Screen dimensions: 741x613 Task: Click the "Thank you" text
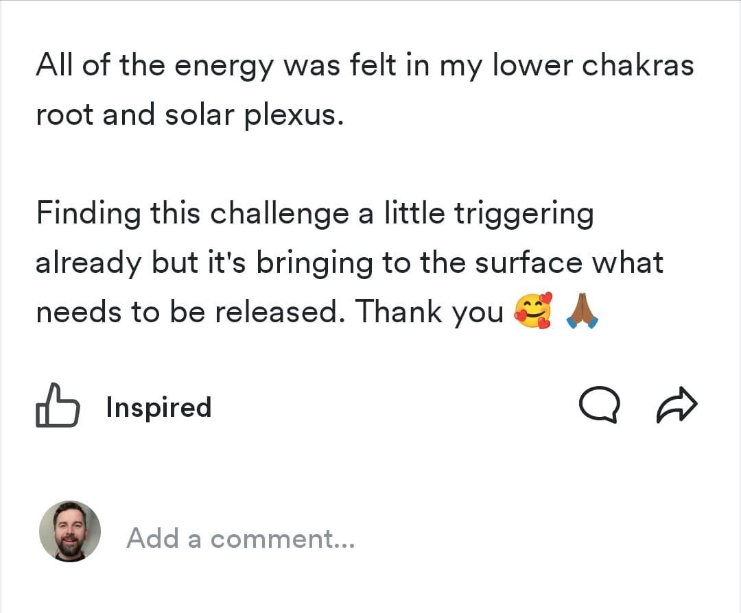tap(429, 313)
